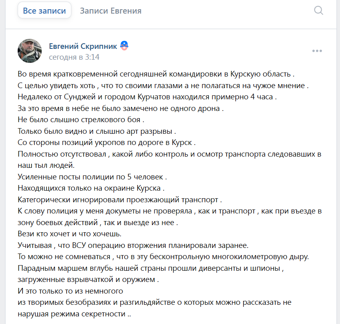Image resolution: width=340 pixels, height=324 pixels.
Task: Open the wall search magnifier icon
Action: pos(318,10)
